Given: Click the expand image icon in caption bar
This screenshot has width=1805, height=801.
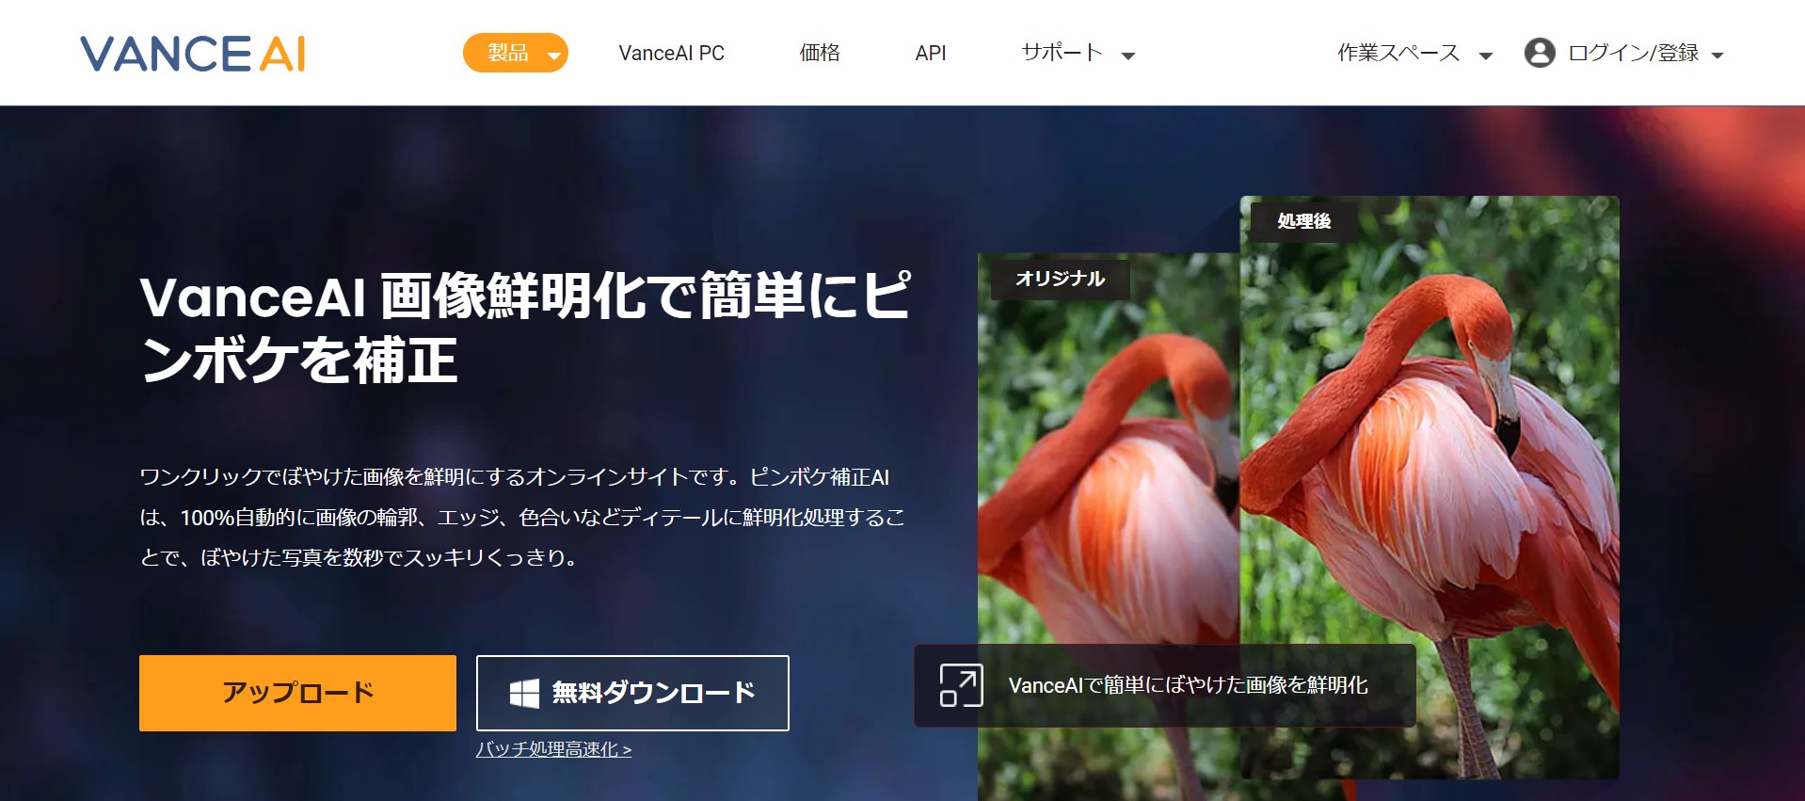Looking at the screenshot, I should point(961,685).
